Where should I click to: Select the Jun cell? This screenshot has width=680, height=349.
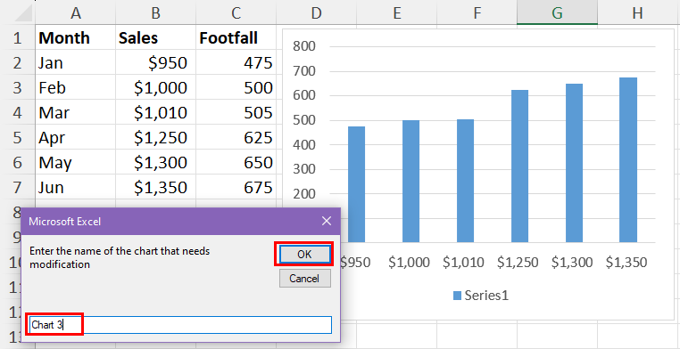click(76, 187)
